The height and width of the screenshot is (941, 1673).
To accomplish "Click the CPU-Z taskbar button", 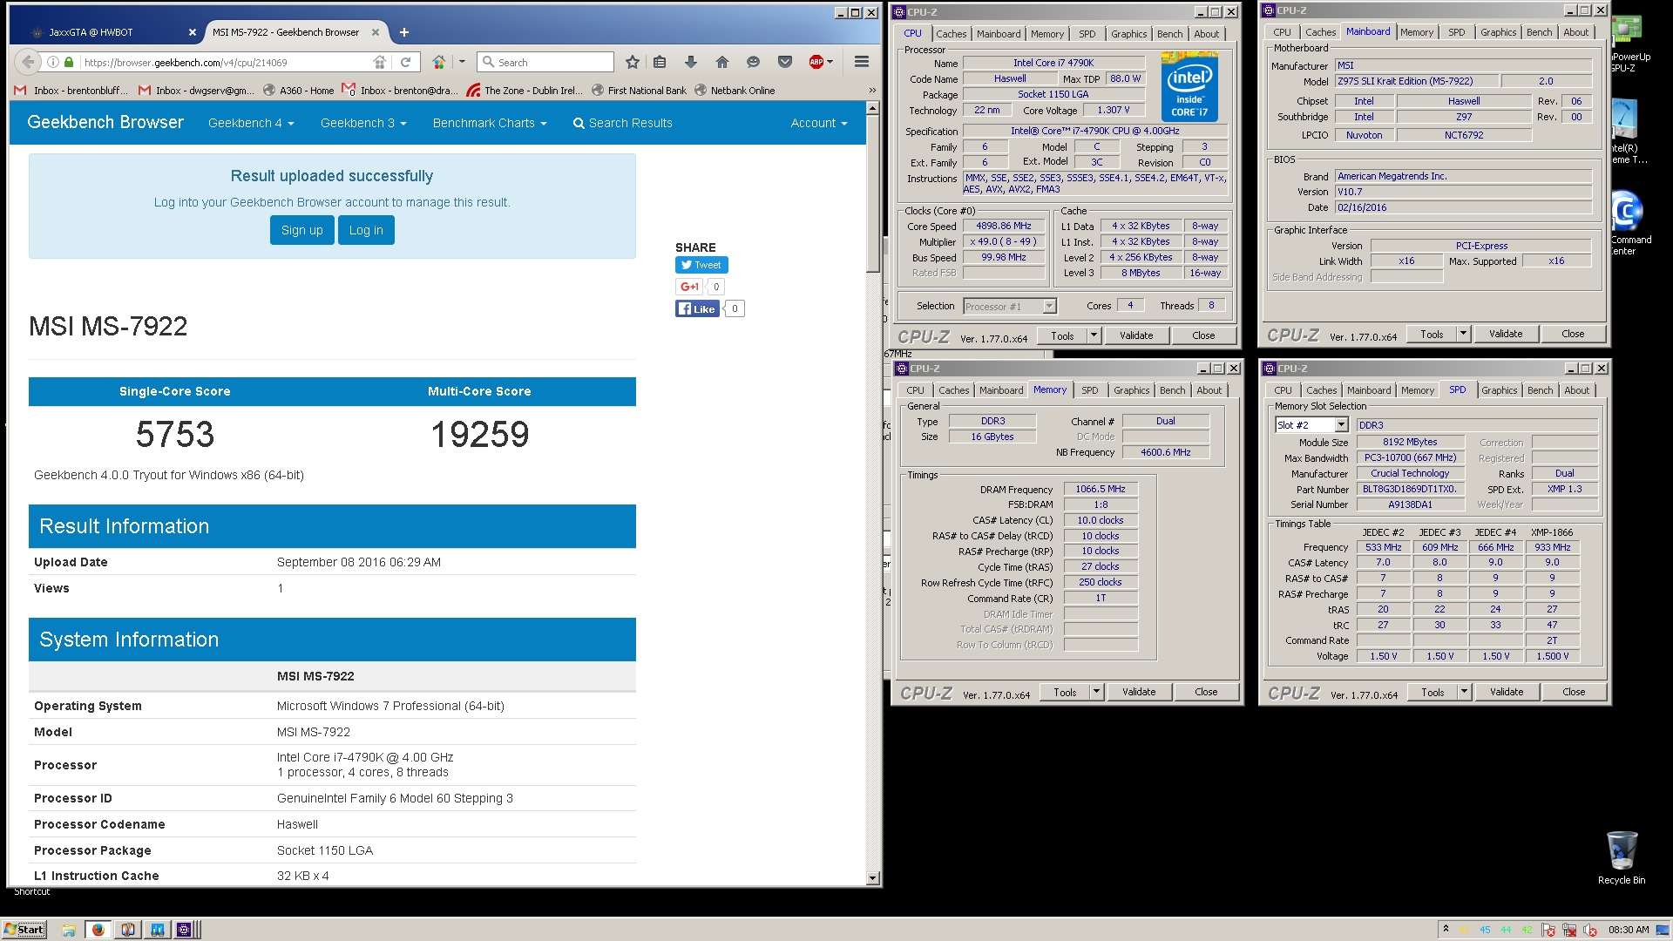I will (x=184, y=930).
